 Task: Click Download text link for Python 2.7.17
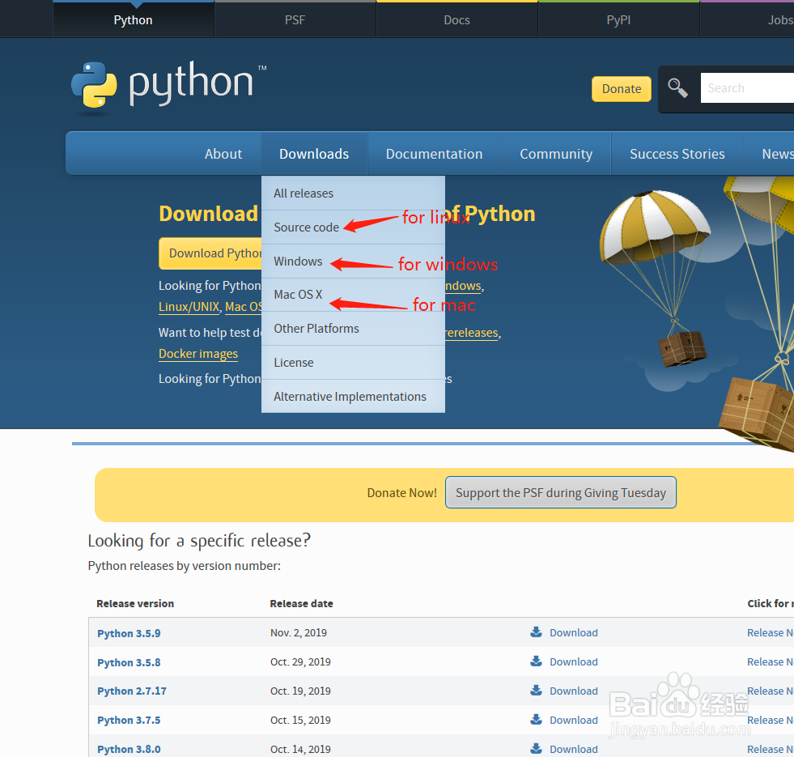tap(574, 691)
